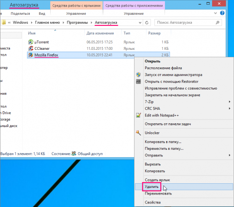Click the µTorrent shortcut icon
The image size is (234, 207).
coord(30,42)
